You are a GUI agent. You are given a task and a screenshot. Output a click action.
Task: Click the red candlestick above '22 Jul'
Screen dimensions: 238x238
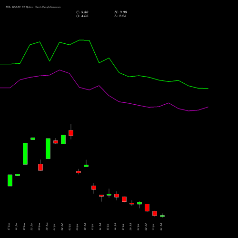(x=147, y=208)
